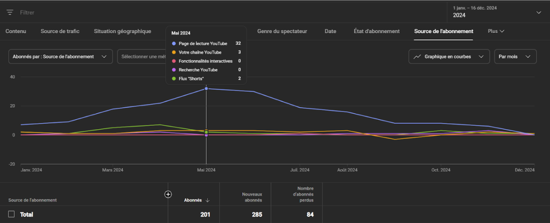Click the Votre chaîne YouTube orange dot
Screen dimensions: 550x223
point(173,52)
